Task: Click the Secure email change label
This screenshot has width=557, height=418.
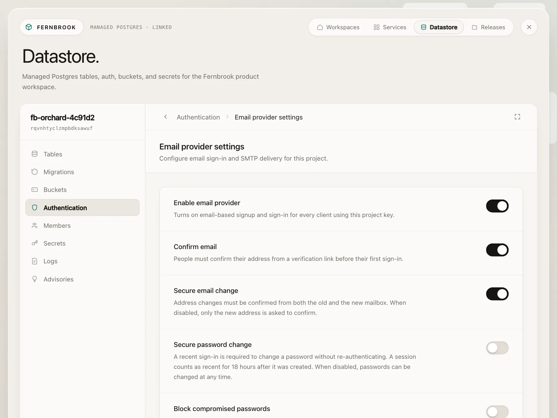Action: pyautogui.click(x=206, y=291)
